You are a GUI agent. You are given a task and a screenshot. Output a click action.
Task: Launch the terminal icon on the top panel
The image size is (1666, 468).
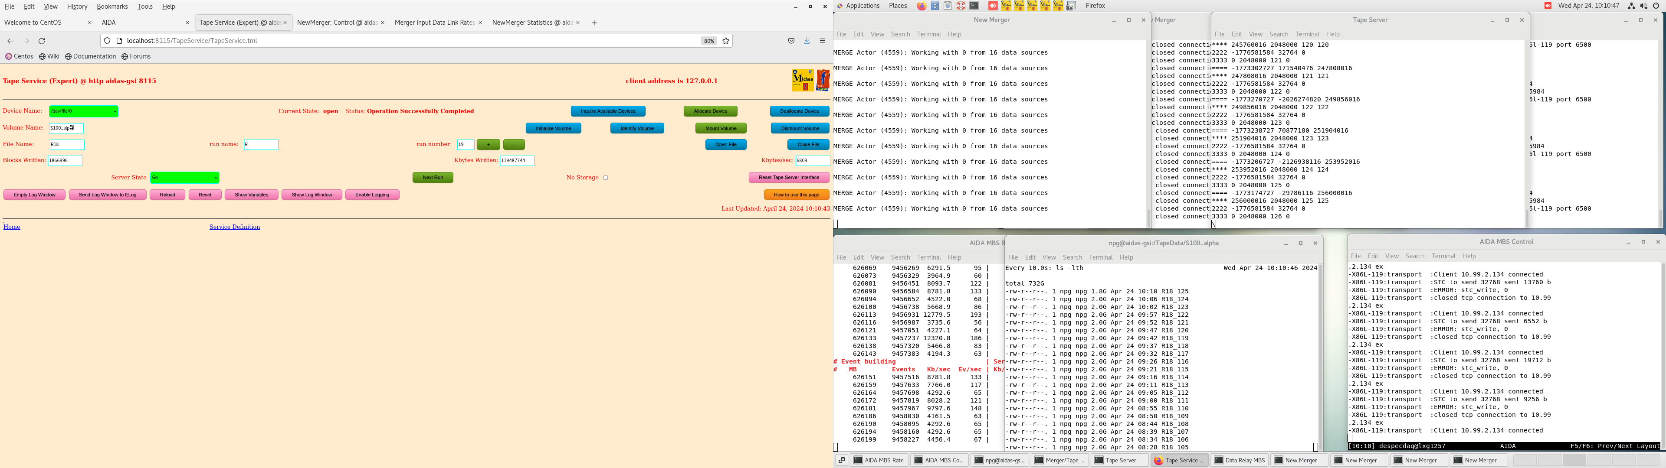click(x=974, y=6)
